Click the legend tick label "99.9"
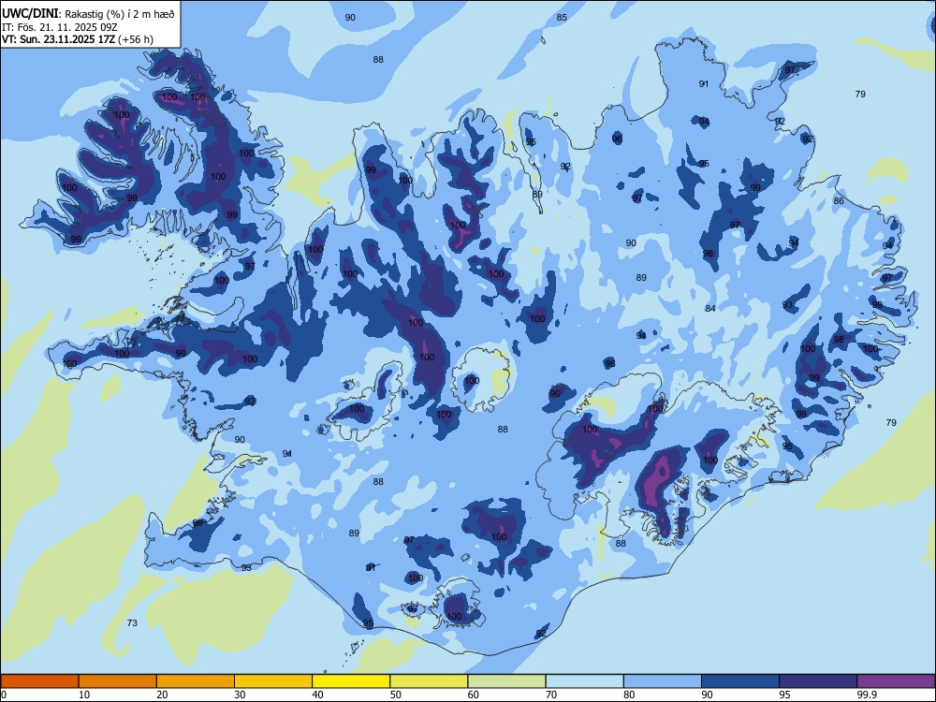 coord(867,695)
